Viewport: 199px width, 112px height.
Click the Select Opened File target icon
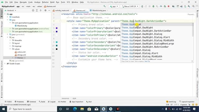(x=33, y=10)
